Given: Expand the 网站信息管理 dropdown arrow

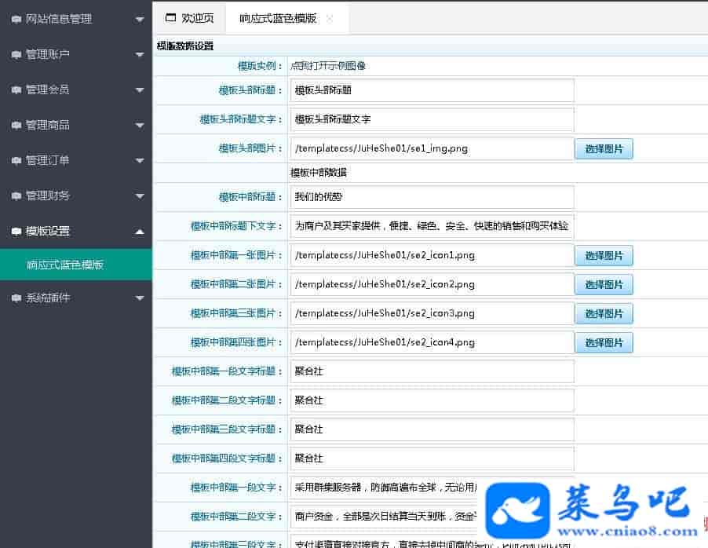Looking at the screenshot, I should pyautogui.click(x=139, y=19).
